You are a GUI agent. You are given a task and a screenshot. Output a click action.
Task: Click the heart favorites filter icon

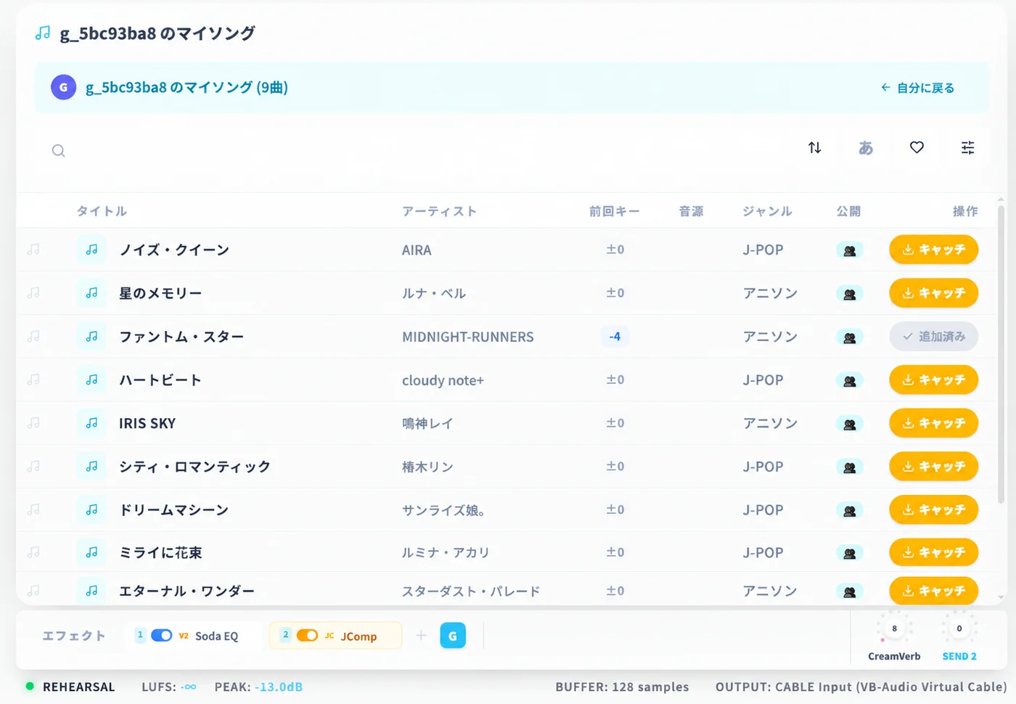917,148
